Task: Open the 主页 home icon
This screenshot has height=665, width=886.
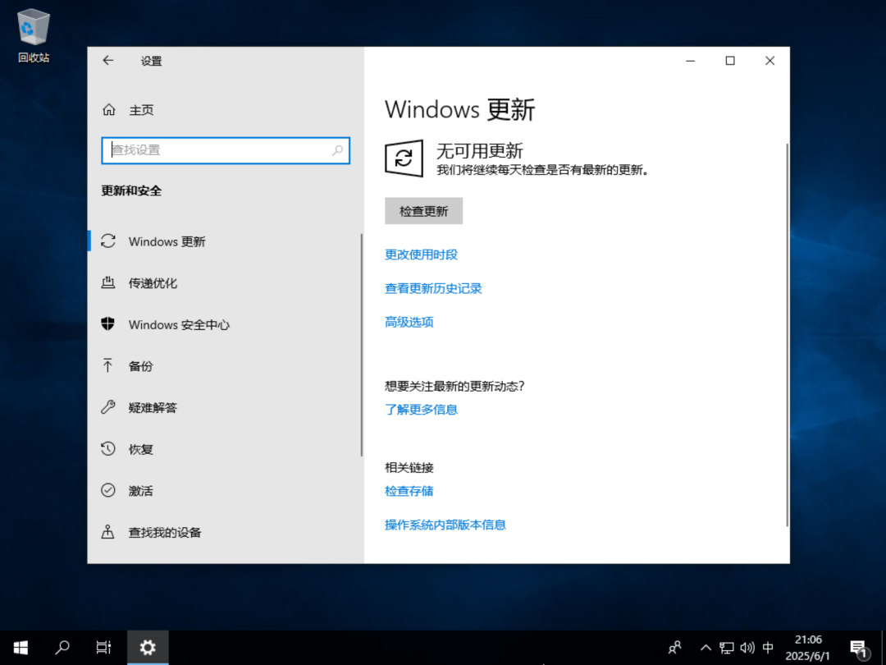Action: pos(108,110)
